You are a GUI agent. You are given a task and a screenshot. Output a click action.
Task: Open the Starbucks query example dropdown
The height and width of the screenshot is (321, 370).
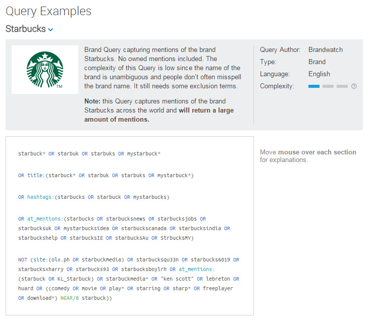(x=50, y=30)
